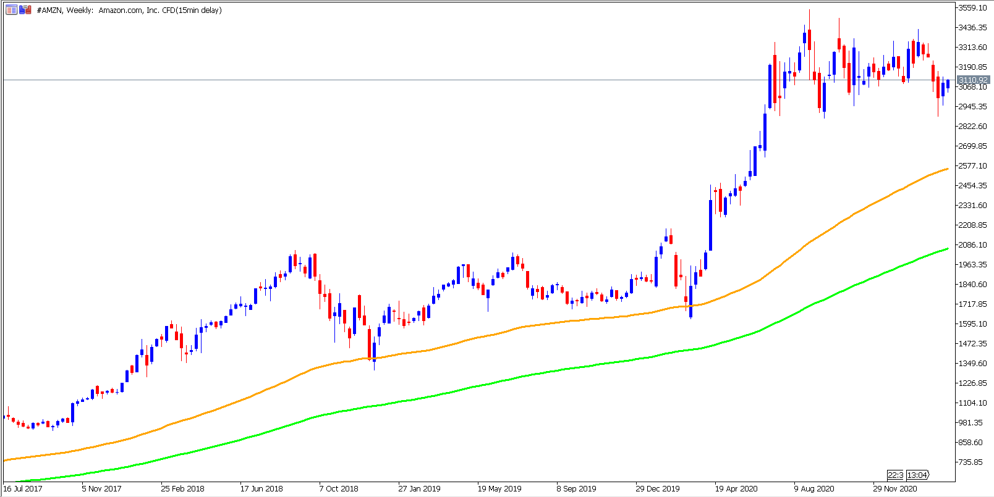Click the 1349.60 price scale label

[972, 364]
